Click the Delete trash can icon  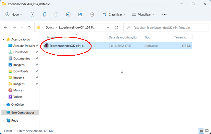tap(92, 15)
